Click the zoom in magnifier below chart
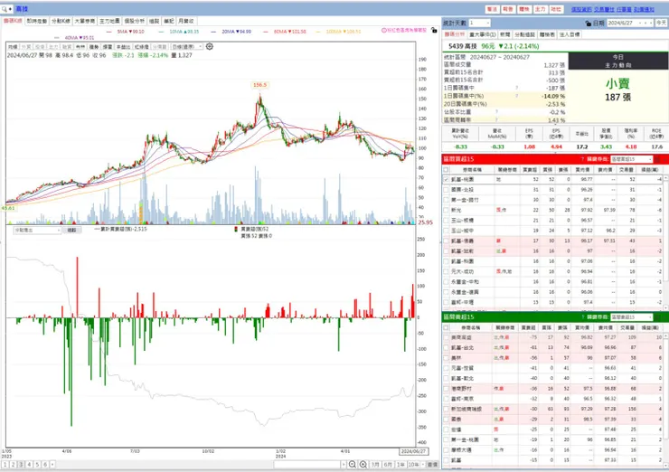The height and width of the screenshot is (472, 669). tap(363, 465)
